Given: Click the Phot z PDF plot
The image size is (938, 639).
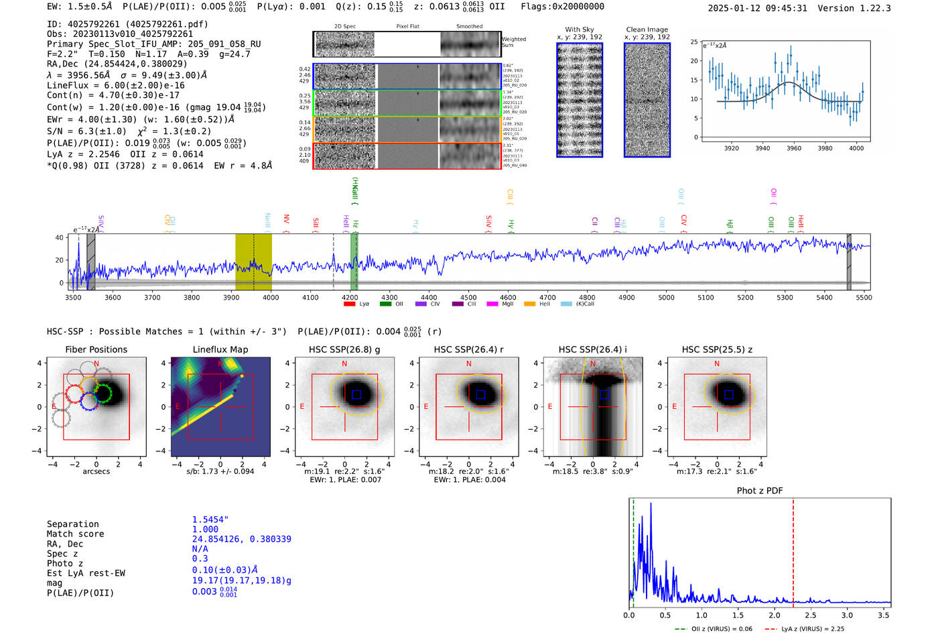Looking at the screenshot, I should (760, 553).
